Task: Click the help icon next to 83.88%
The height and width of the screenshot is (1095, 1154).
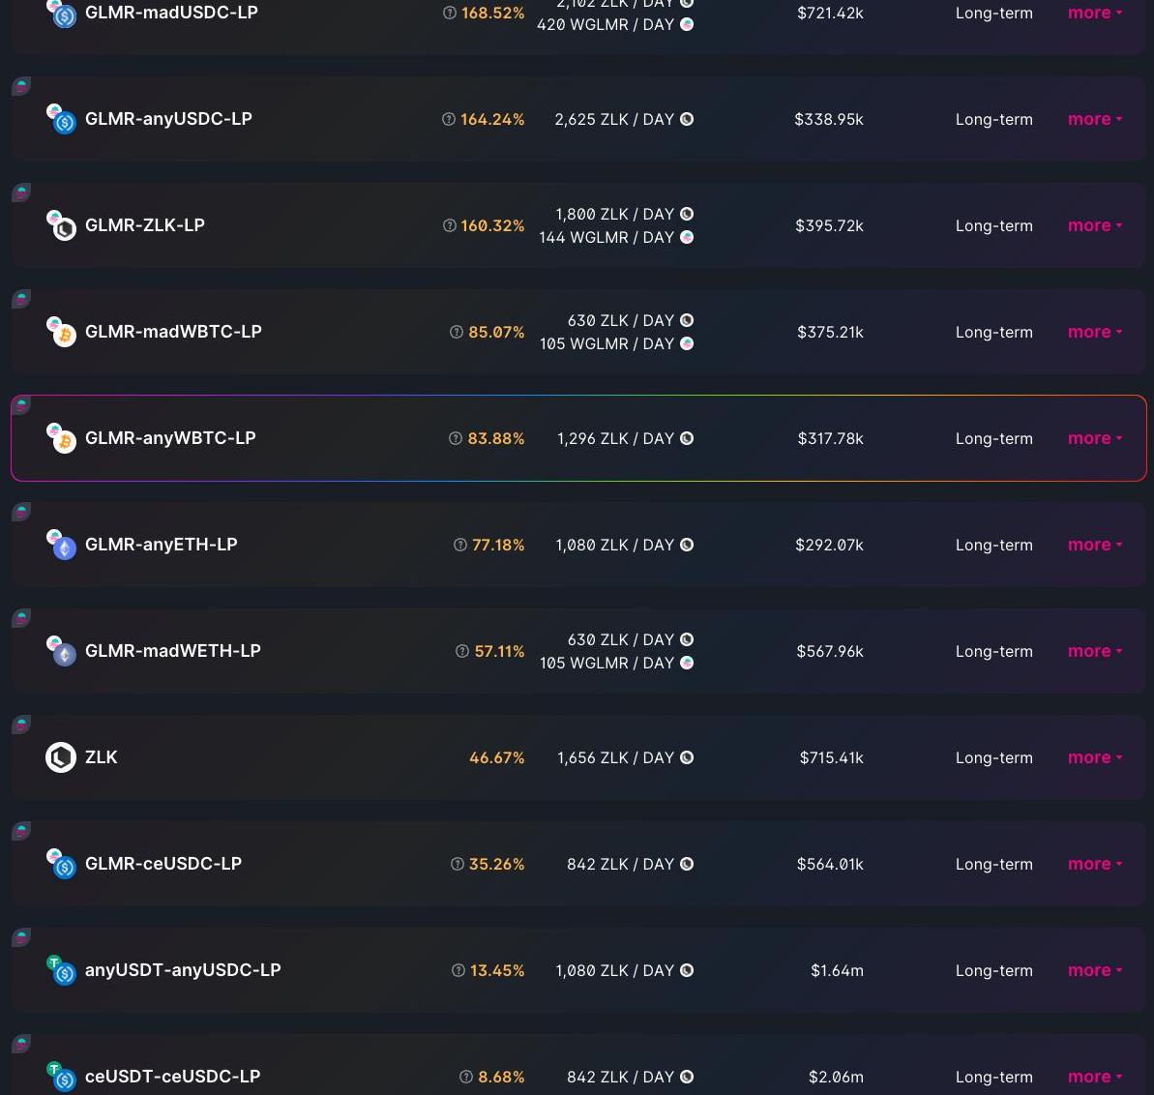Action: (455, 438)
